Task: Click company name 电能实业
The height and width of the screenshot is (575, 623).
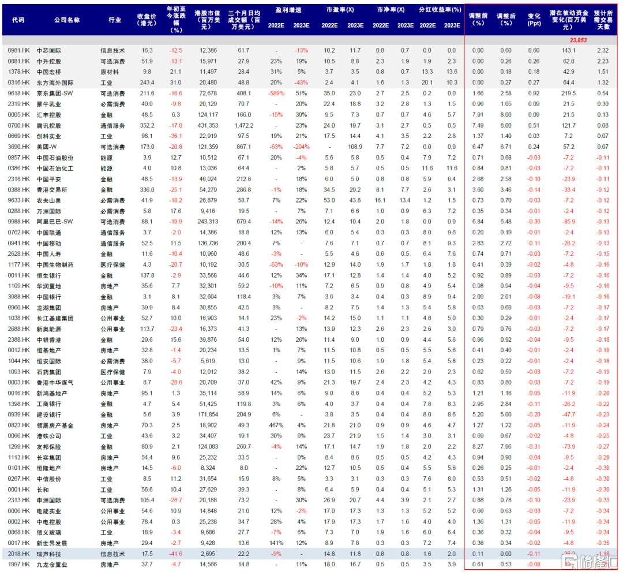Action: click(x=49, y=511)
